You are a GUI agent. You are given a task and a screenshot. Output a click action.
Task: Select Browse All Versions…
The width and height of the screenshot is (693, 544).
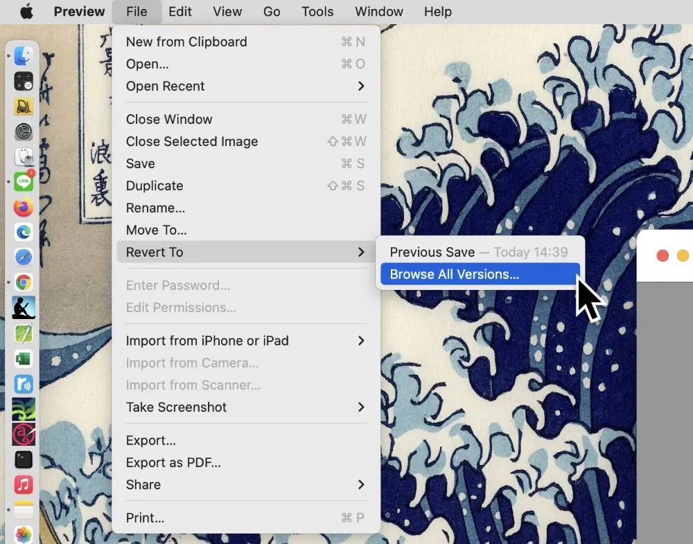pyautogui.click(x=480, y=274)
